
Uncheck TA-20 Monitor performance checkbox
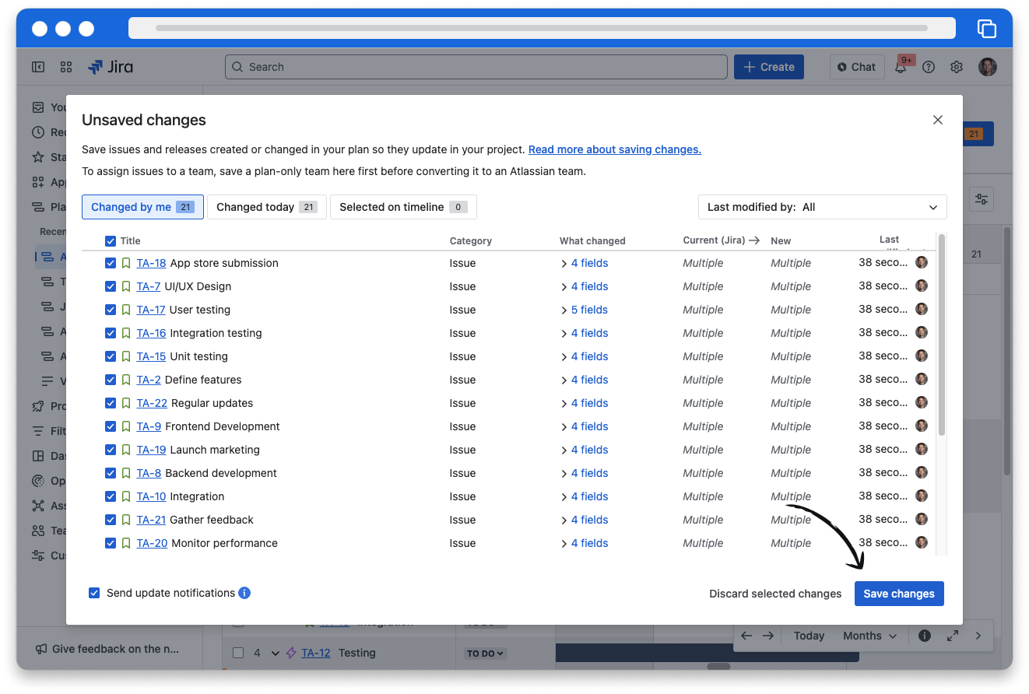(111, 543)
